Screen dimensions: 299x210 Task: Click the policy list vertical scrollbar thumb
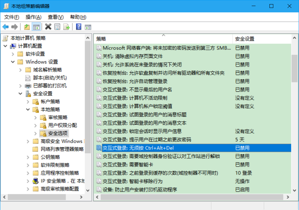click(295, 69)
